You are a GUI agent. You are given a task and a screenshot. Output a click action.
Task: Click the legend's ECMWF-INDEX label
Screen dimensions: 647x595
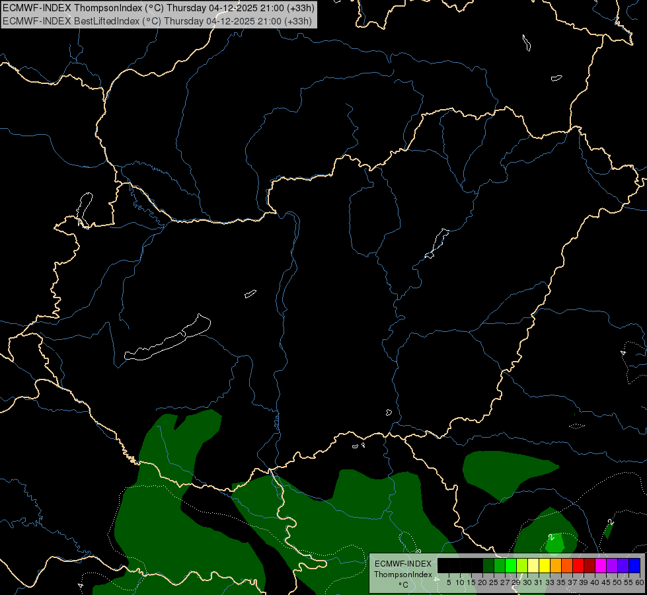pos(403,564)
